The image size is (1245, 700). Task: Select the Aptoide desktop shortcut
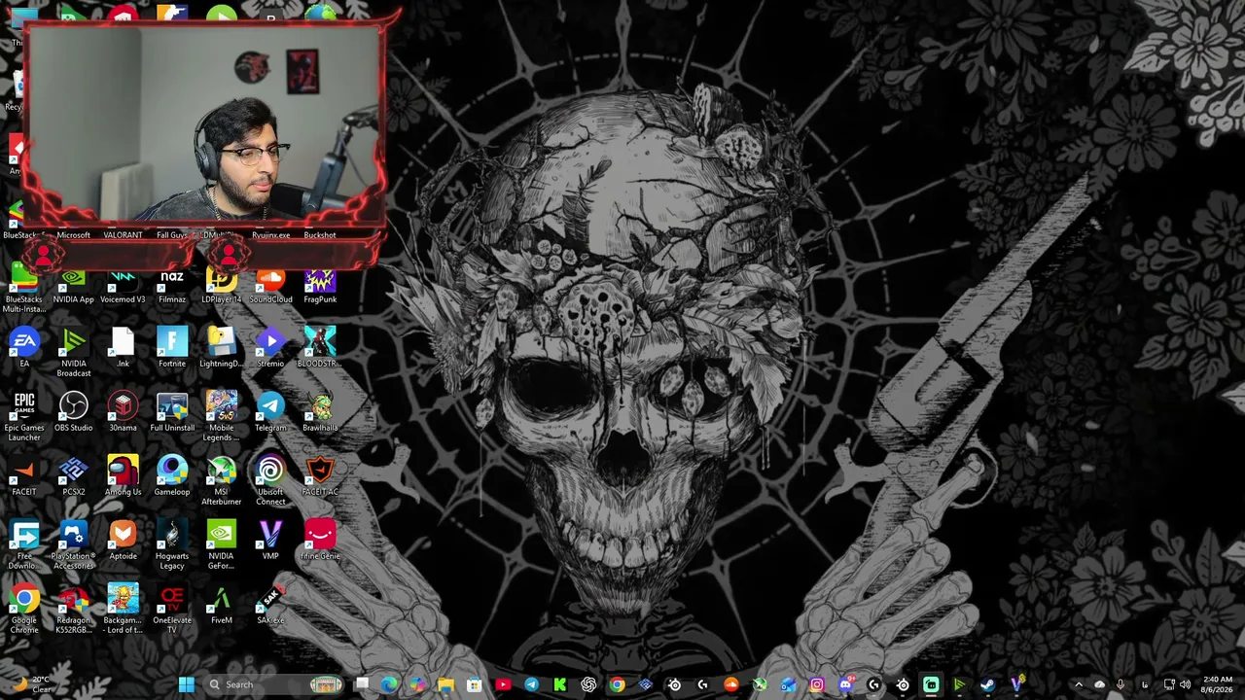[x=123, y=541]
